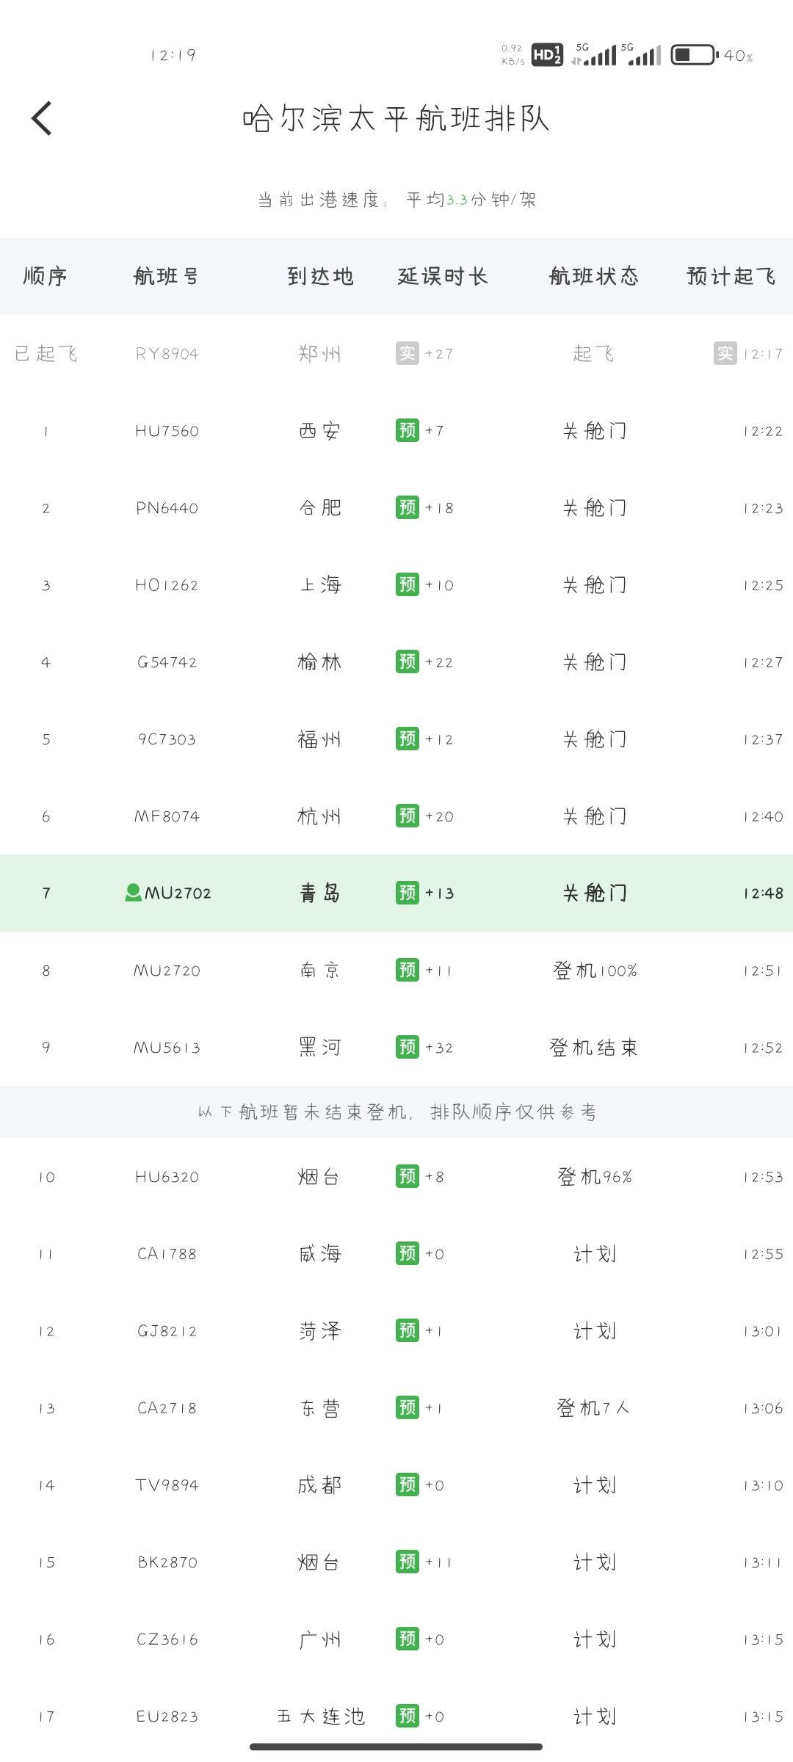The width and height of the screenshot is (793, 1762).
Task: Select the 航班号 column header
Action: (167, 277)
